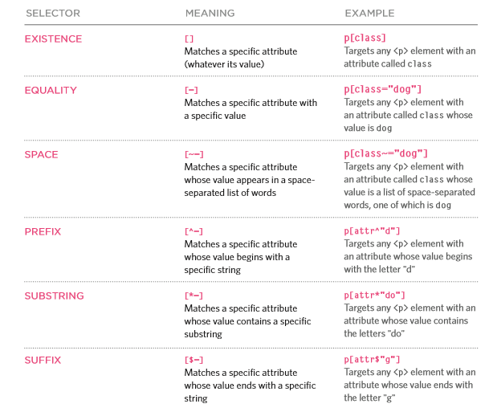Click the p[class] example code
497x412 pixels.
tap(365, 38)
